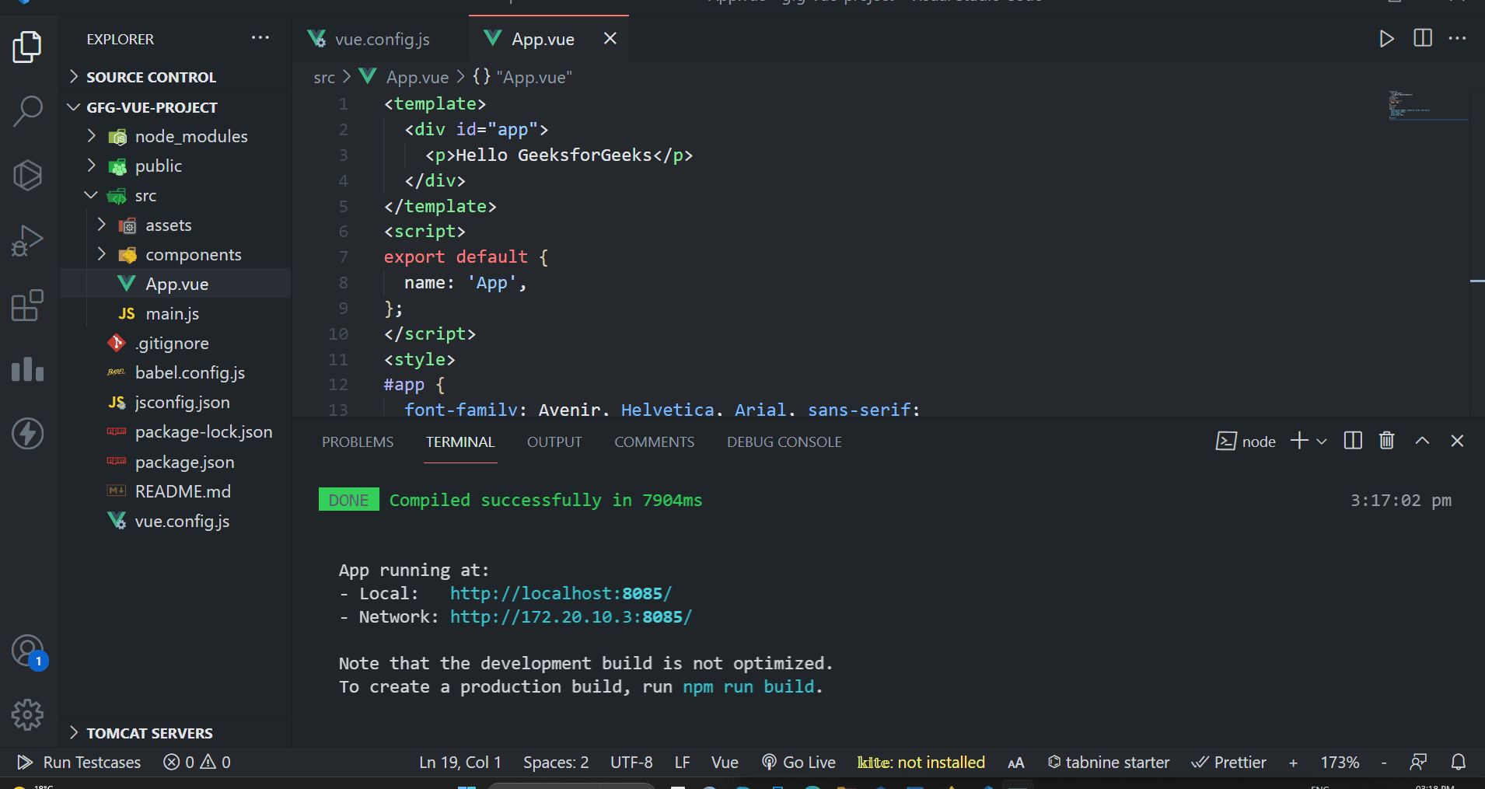Click kite: not installed status item
The height and width of the screenshot is (789, 1485).
coord(921,763)
